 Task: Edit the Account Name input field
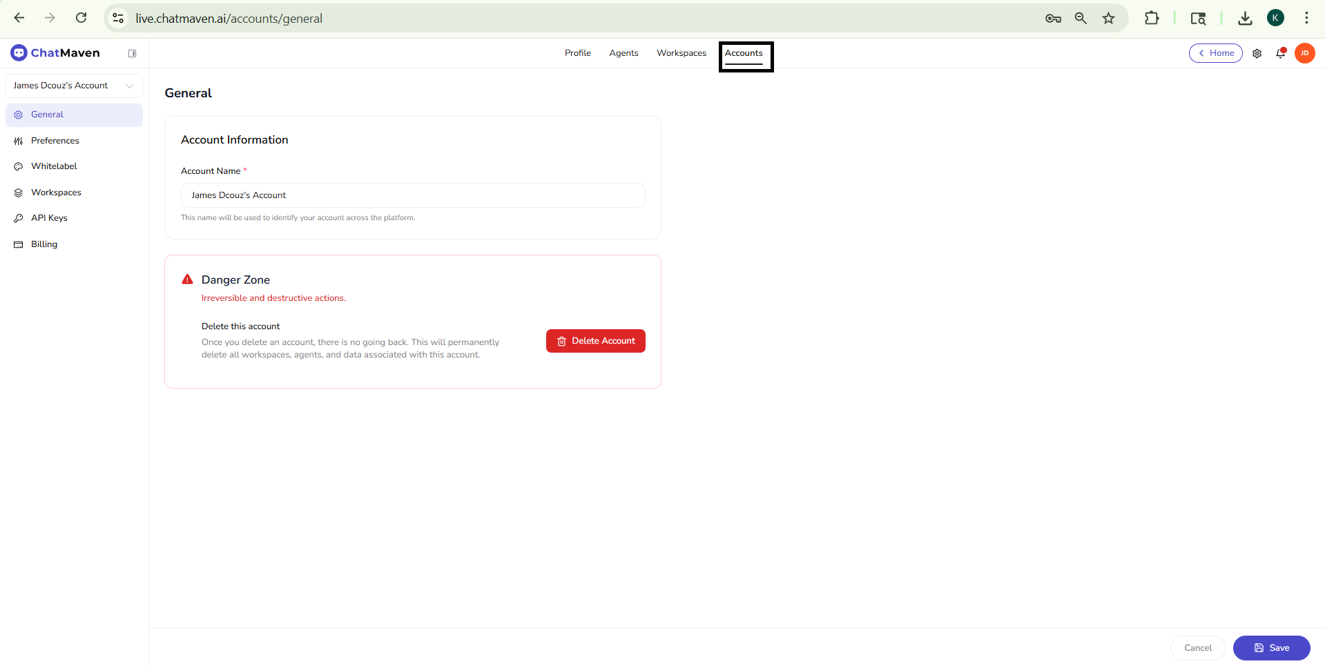tap(412, 195)
